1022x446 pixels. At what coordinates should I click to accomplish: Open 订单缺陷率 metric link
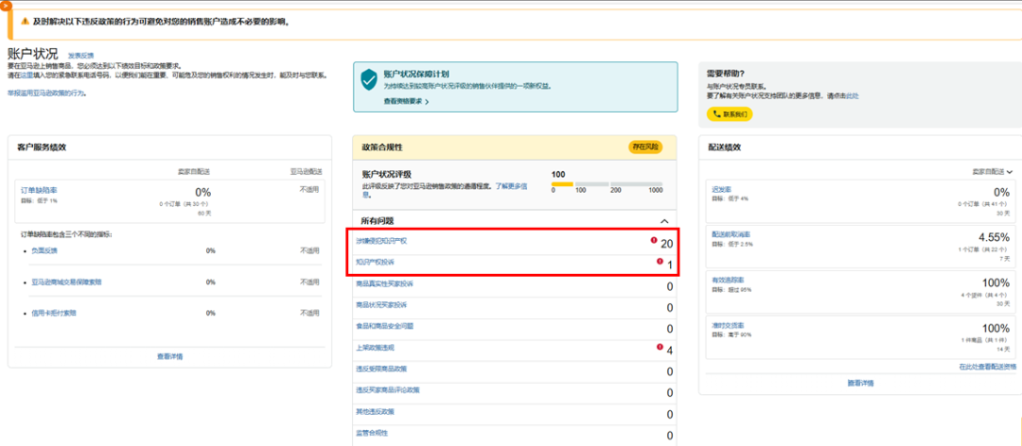coord(39,190)
